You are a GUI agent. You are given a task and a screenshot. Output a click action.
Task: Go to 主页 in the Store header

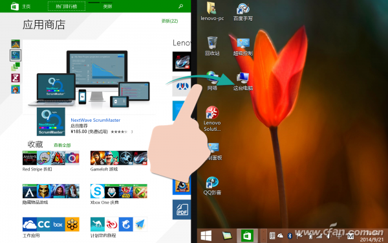click(x=21, y=6)
